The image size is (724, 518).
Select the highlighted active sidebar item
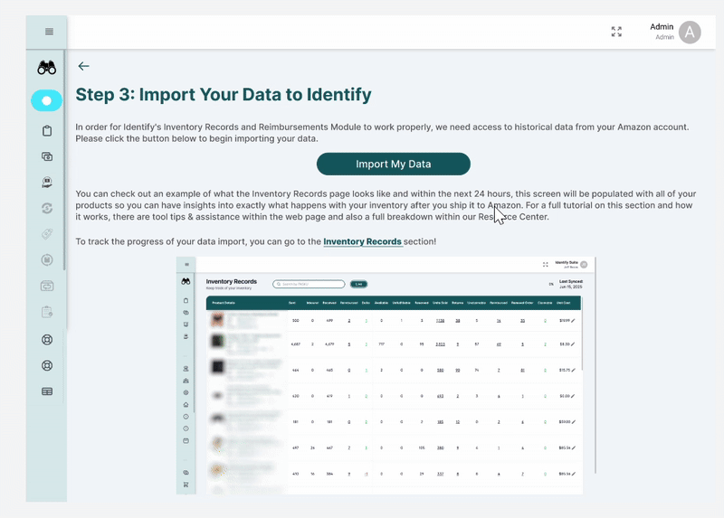point(46,100)
